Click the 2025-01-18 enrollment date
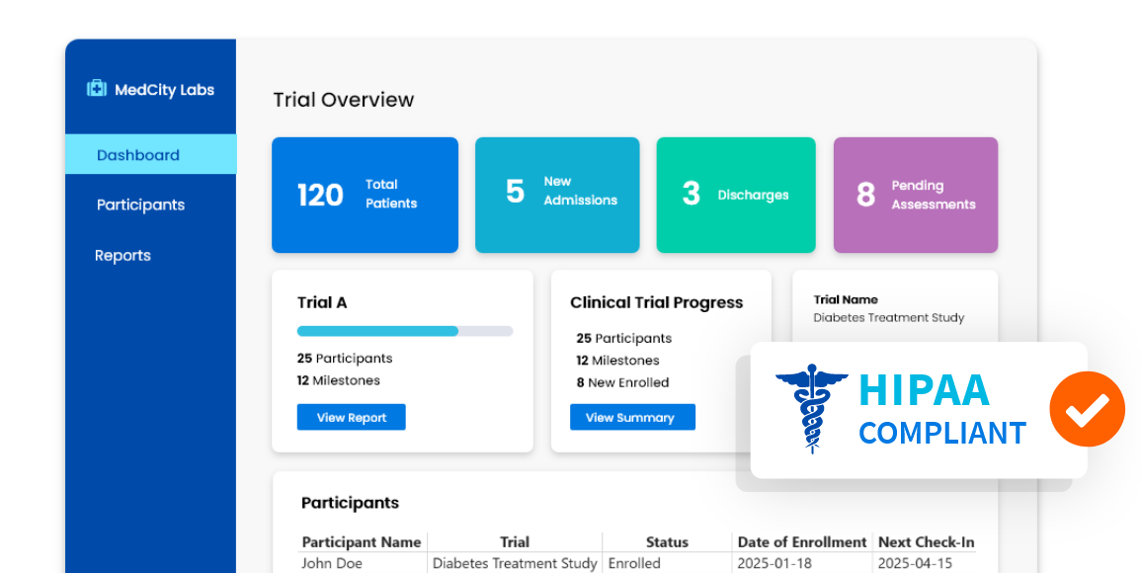The image size is (1142, 573). 773,563
